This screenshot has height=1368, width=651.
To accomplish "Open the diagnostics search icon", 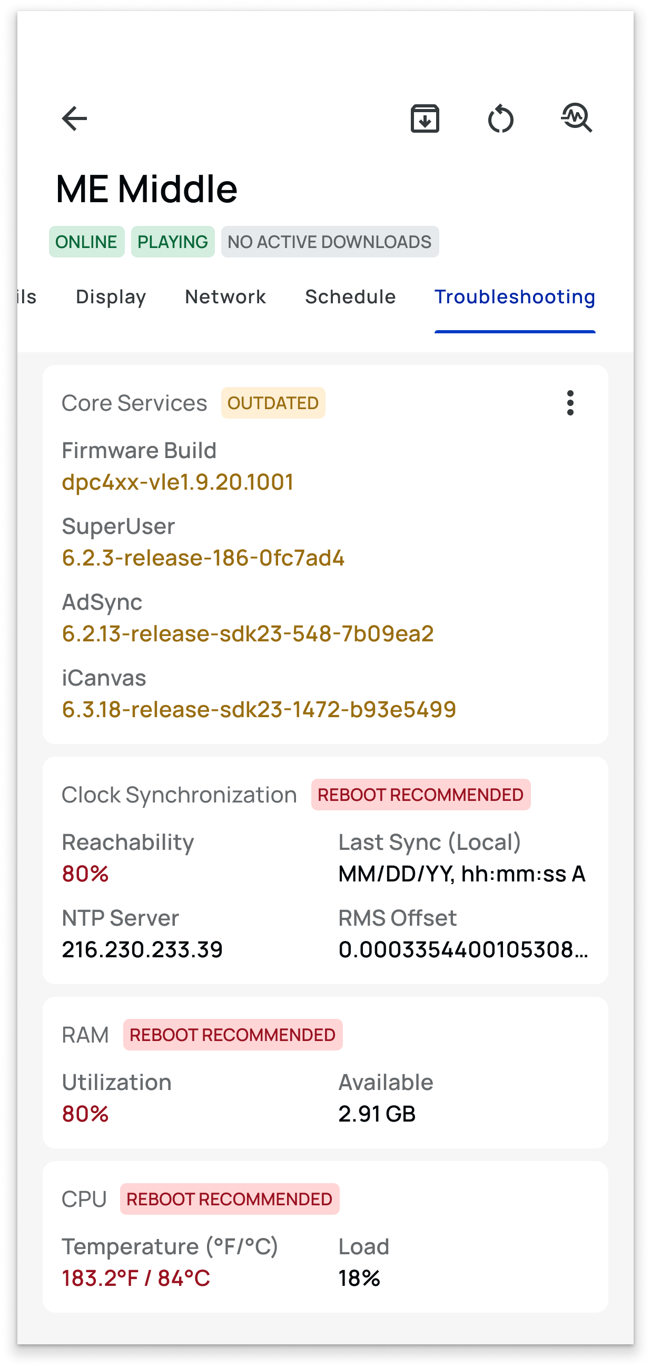I will click(x=577, y=118).
